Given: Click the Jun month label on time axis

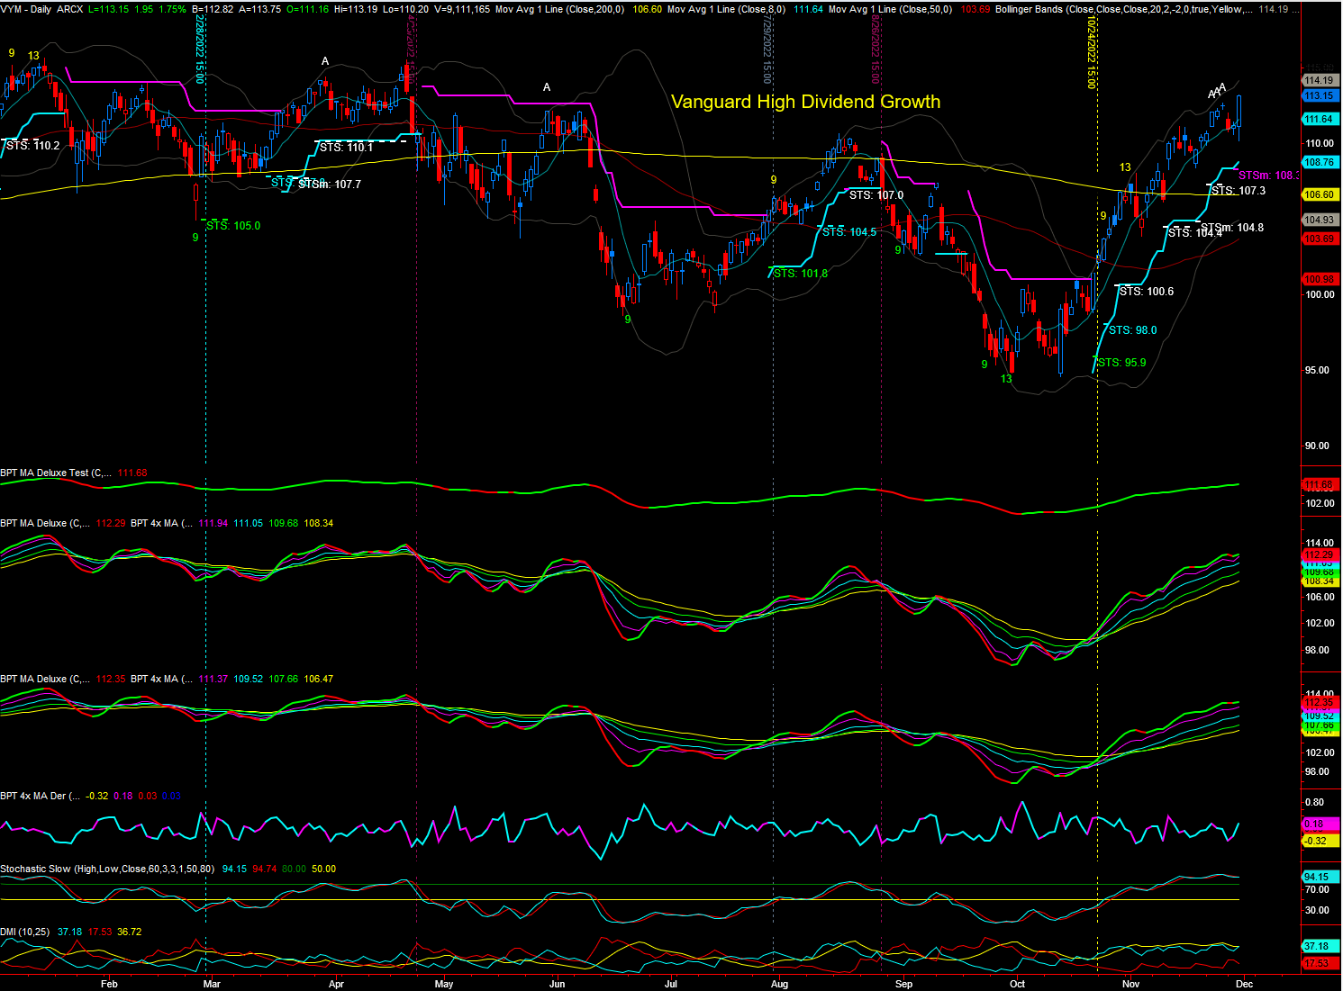Looking at the screenshot, I should click(x=558, y=984).
